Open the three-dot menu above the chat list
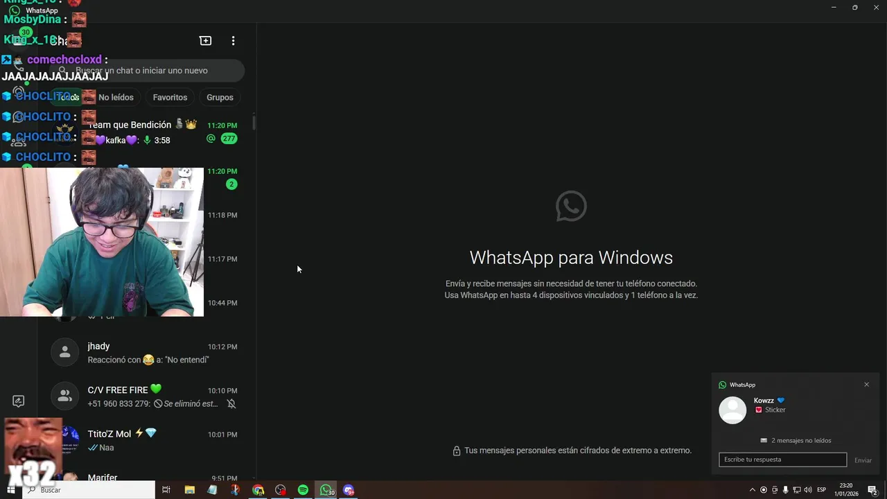This screenshot has width=887, height=499. click(x=233, y=41)
